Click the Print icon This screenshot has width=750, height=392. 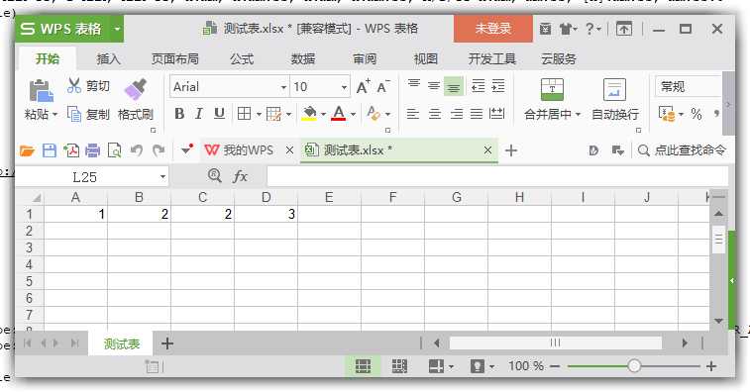pos(92,151)
